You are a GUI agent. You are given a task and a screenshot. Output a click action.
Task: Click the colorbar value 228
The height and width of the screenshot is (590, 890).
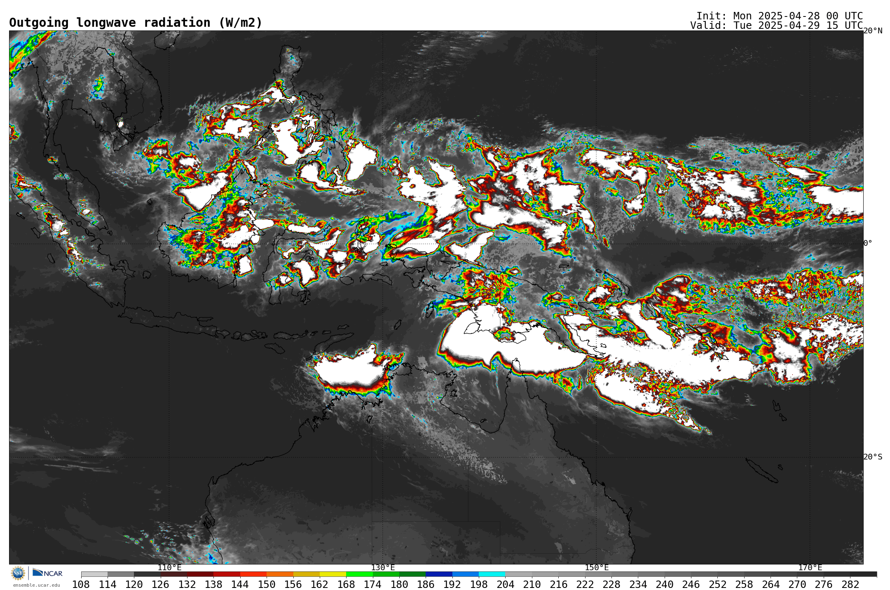pyautogui.click(x=611, y=584)
